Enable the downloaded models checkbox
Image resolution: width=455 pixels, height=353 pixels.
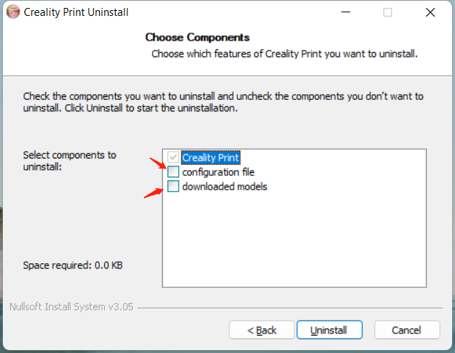click(173, 186)
